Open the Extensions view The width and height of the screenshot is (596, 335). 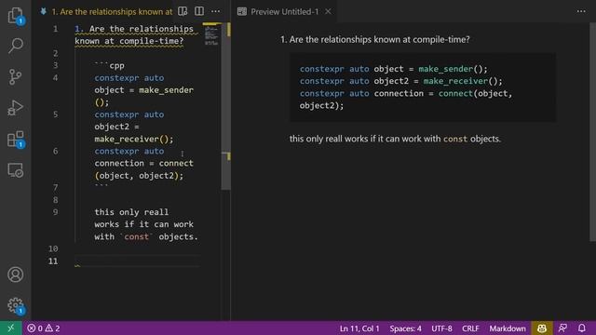tap(16, 139)
